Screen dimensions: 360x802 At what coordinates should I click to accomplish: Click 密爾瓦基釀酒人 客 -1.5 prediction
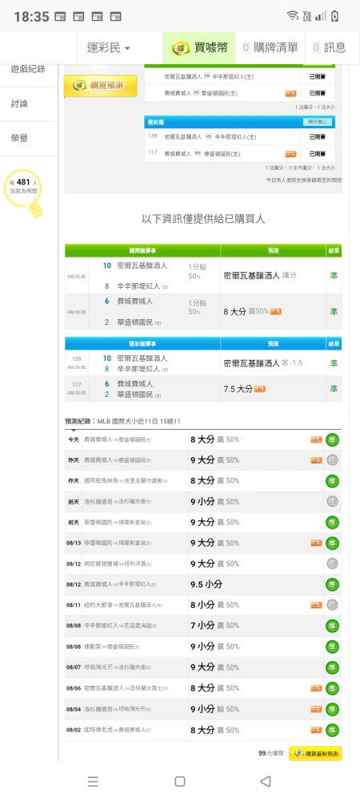pyautogui.click(x=263, y=363)
